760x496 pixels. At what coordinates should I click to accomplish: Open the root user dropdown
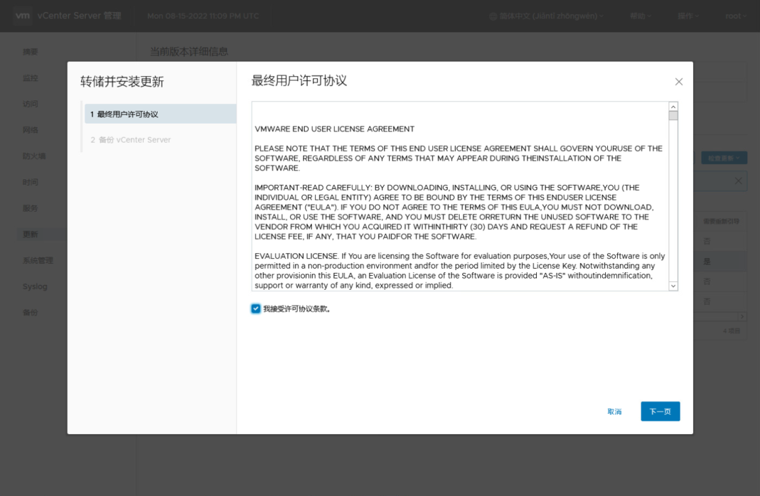[x=735, y=16]
